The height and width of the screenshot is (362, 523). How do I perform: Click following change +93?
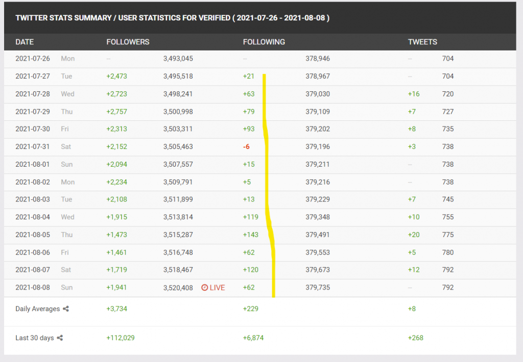[x=249, y=129]
